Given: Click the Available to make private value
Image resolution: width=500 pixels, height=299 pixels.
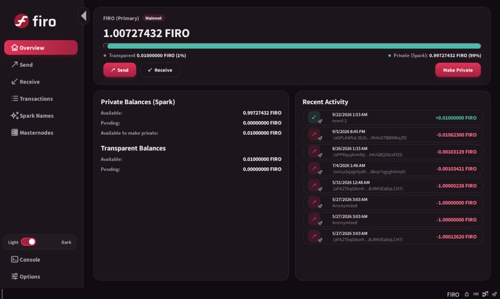Looking at the screenshot, I should [262, 133].
